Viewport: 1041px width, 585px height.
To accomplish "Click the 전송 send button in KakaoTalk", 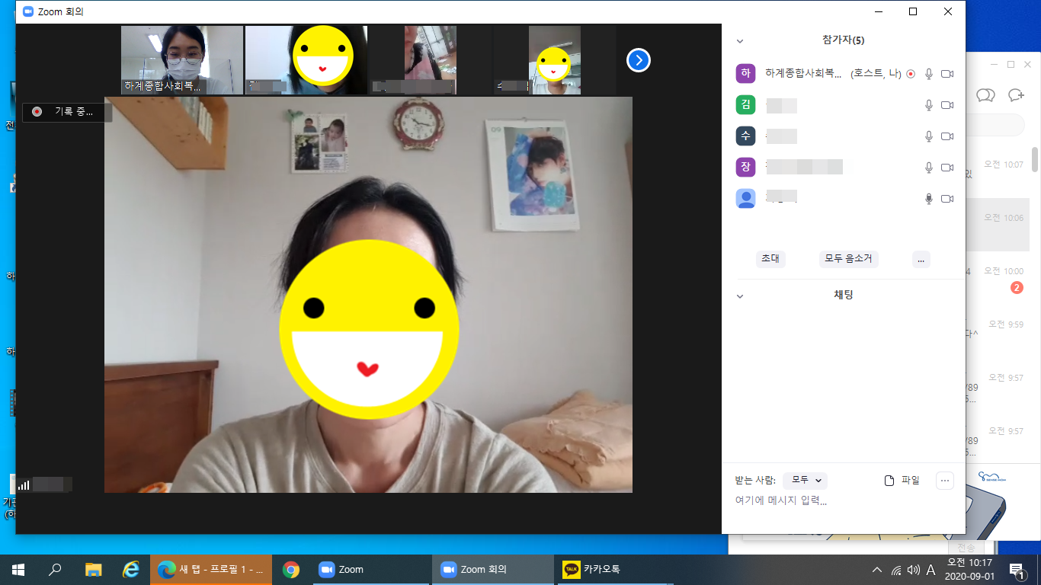I will pos(966,548).
